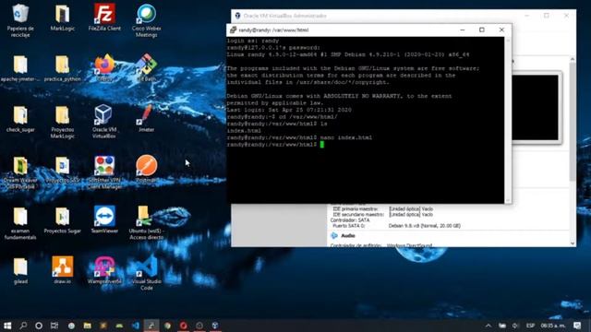Viewport: 591px width, 332px height.
Task: Open the Windows Start menu
Action: (7, 326)
